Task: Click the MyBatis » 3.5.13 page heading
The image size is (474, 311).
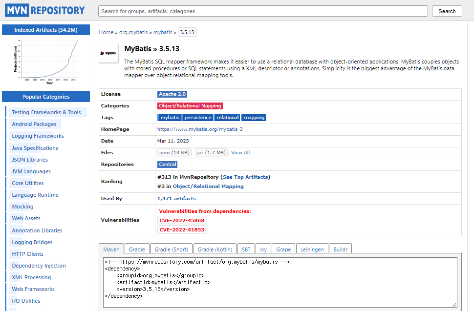Action: click(x=152, y=49)
